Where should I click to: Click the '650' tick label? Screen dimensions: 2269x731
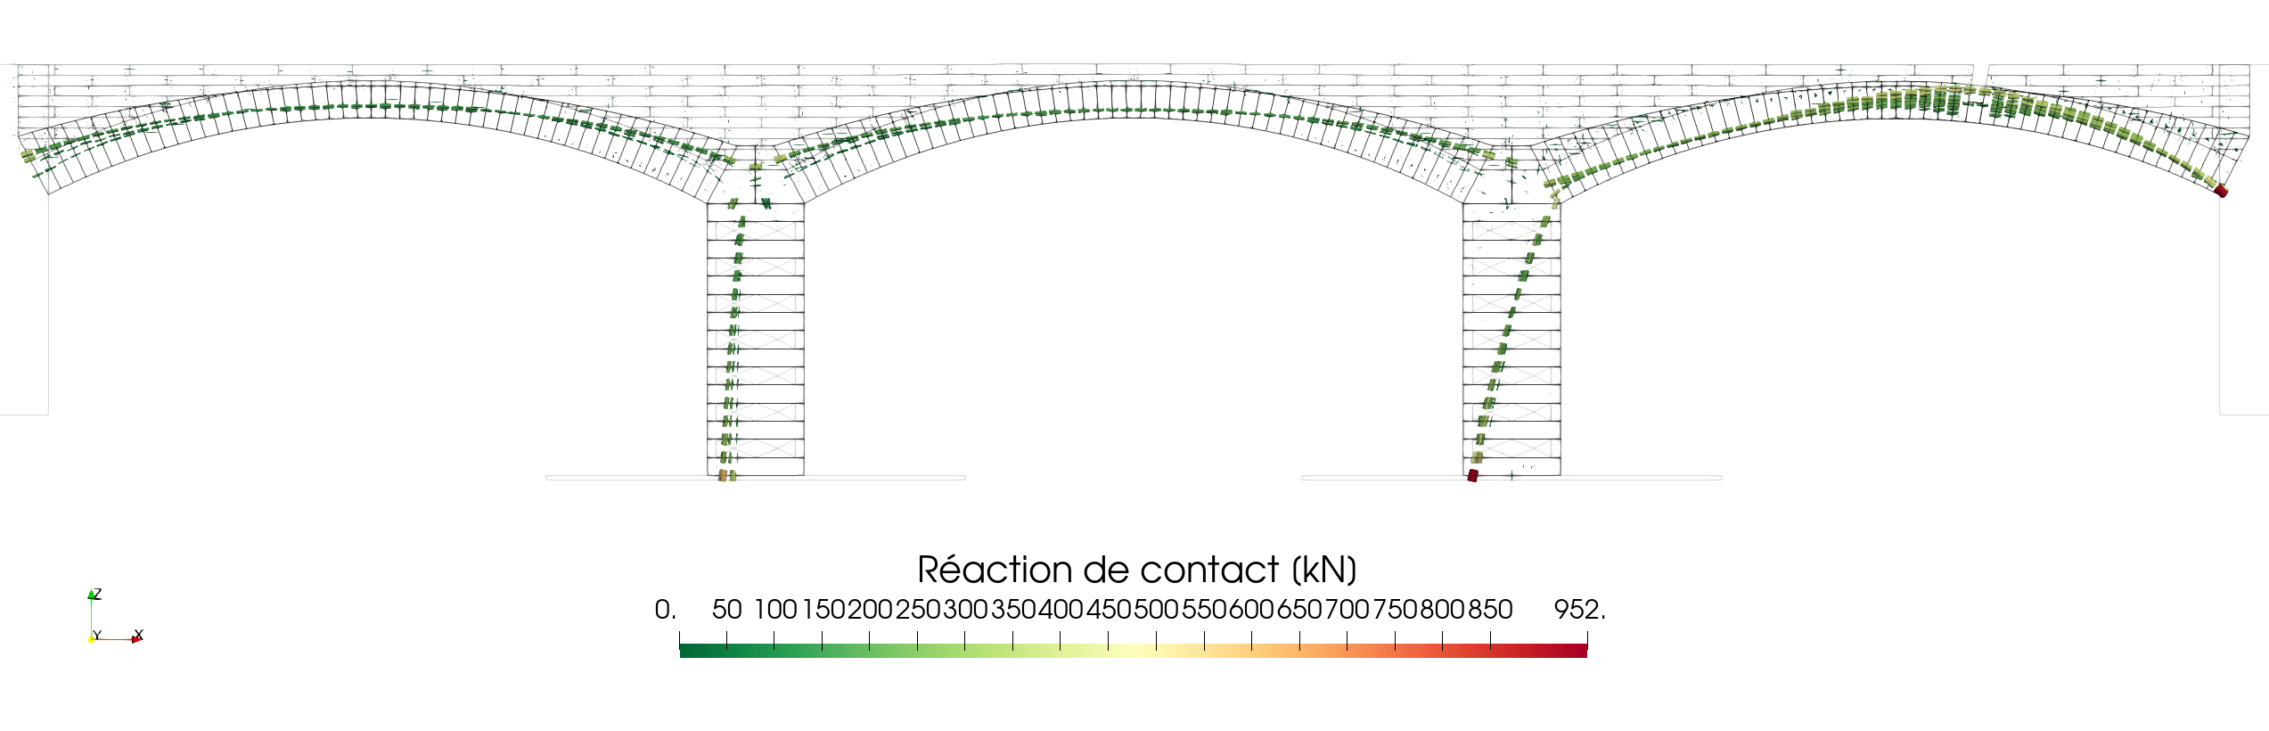1299,610
